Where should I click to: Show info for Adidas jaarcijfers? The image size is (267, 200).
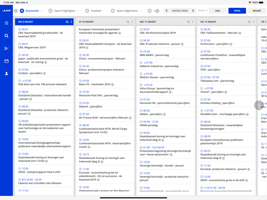(164, 114)
